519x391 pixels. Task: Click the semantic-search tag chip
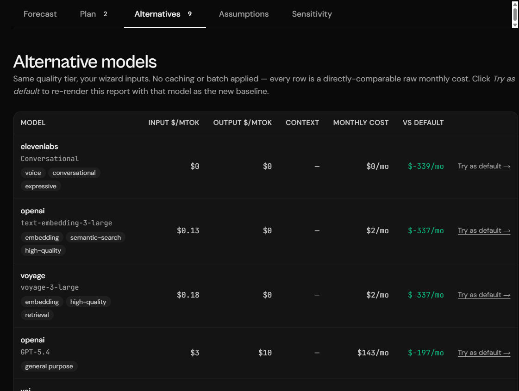coord(95,237)
